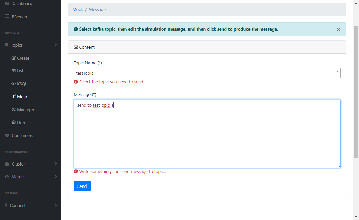Screen dimensions: 359x220
Task: Click the BScreen monitor icon
Action: tap(7, 17)
